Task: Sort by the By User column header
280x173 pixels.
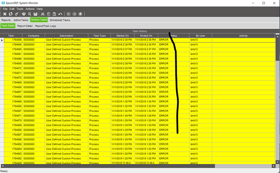Action: coord(200,36)
